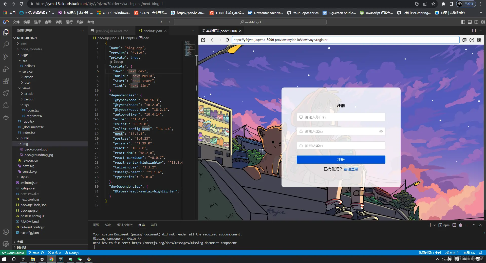Open the Extensions panel
The height and width of the screenshot is (263, 486).
pos(6,81)
